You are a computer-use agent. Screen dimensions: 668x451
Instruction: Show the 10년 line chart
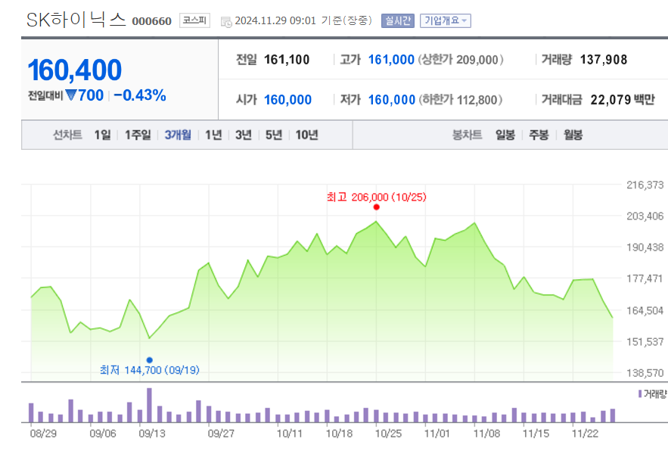point(306,135)
